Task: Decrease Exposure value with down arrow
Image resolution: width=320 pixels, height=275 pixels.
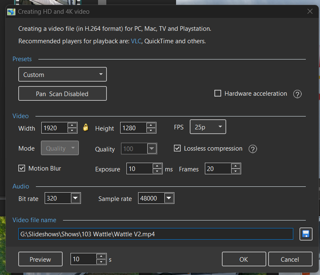Action: point(157,171)
